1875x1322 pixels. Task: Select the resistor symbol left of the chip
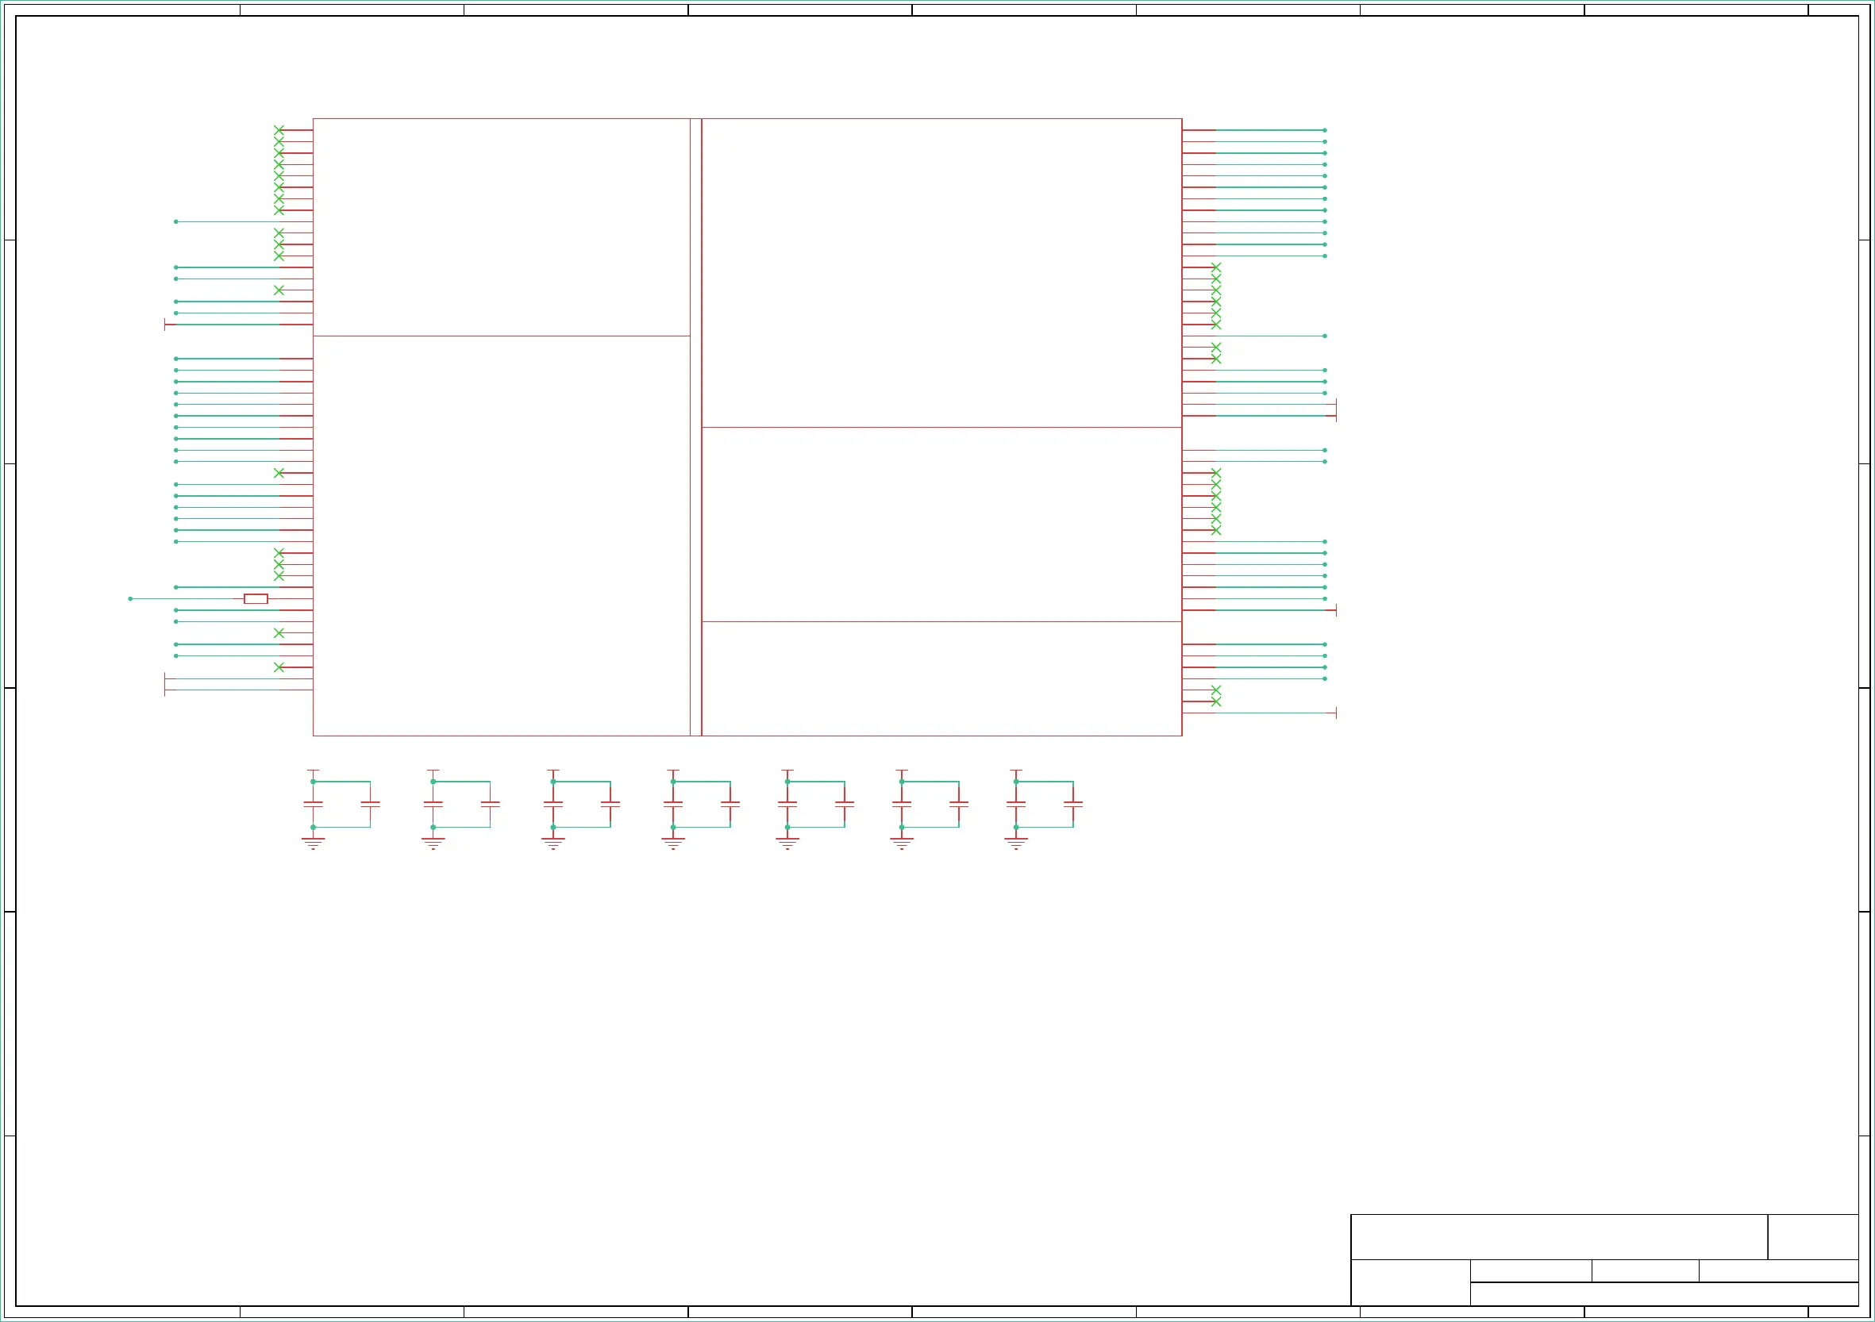point(256,598)
